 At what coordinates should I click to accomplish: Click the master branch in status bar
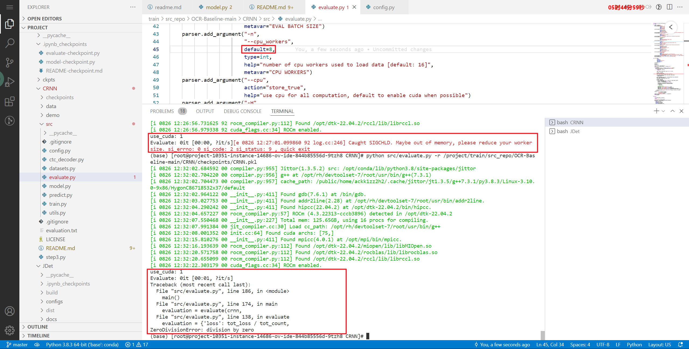coord(17,344)
